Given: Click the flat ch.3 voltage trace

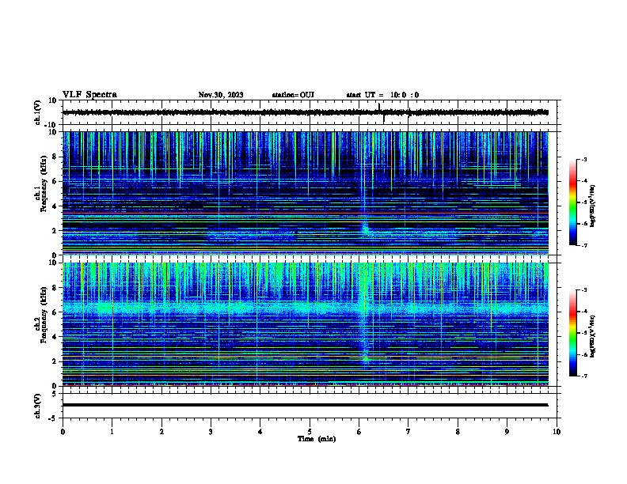Looking at the screenshot, I should [305, 405].
